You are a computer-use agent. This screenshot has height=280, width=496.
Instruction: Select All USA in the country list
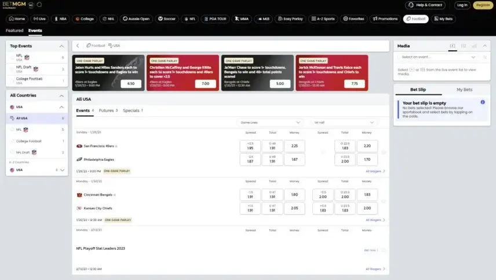tap(37, 118)
